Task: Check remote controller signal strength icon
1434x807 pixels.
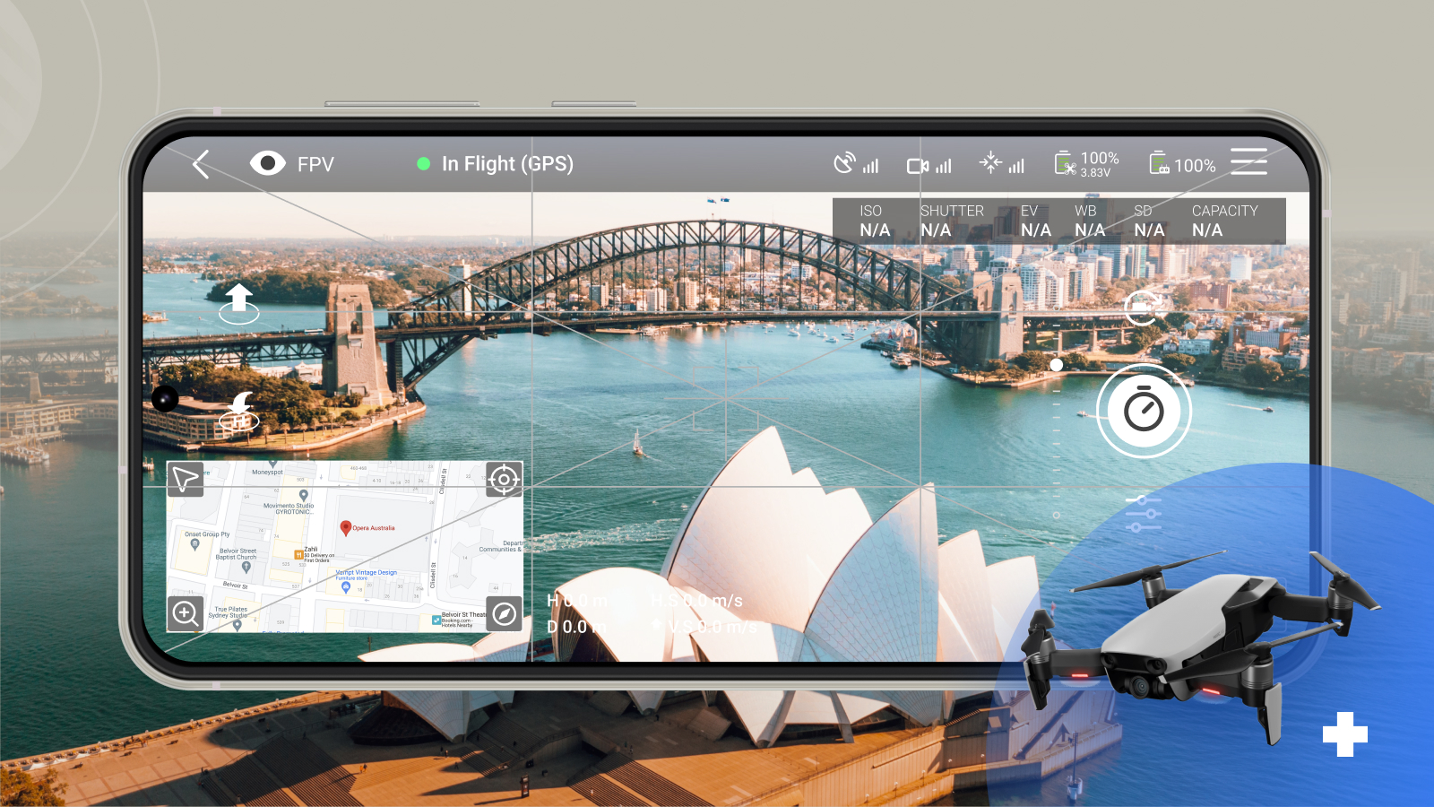Action: coord(856,164)
